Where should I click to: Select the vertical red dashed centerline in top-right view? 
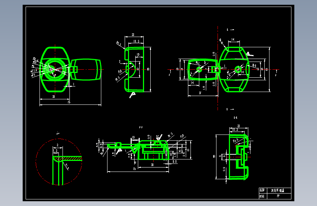pyautogui.click(x=218, y=68)
